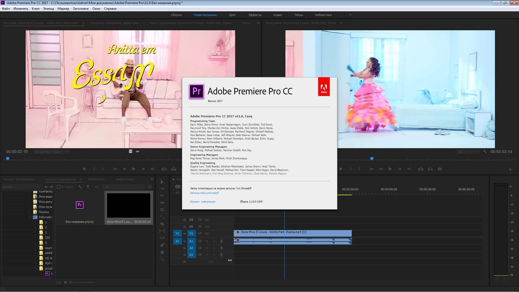Image resolution: width=519 pixels, height=292 pixels.
Task: Collapse the Рабочий стол tree node
Action: pyautogui.click(x=29, y=217)
